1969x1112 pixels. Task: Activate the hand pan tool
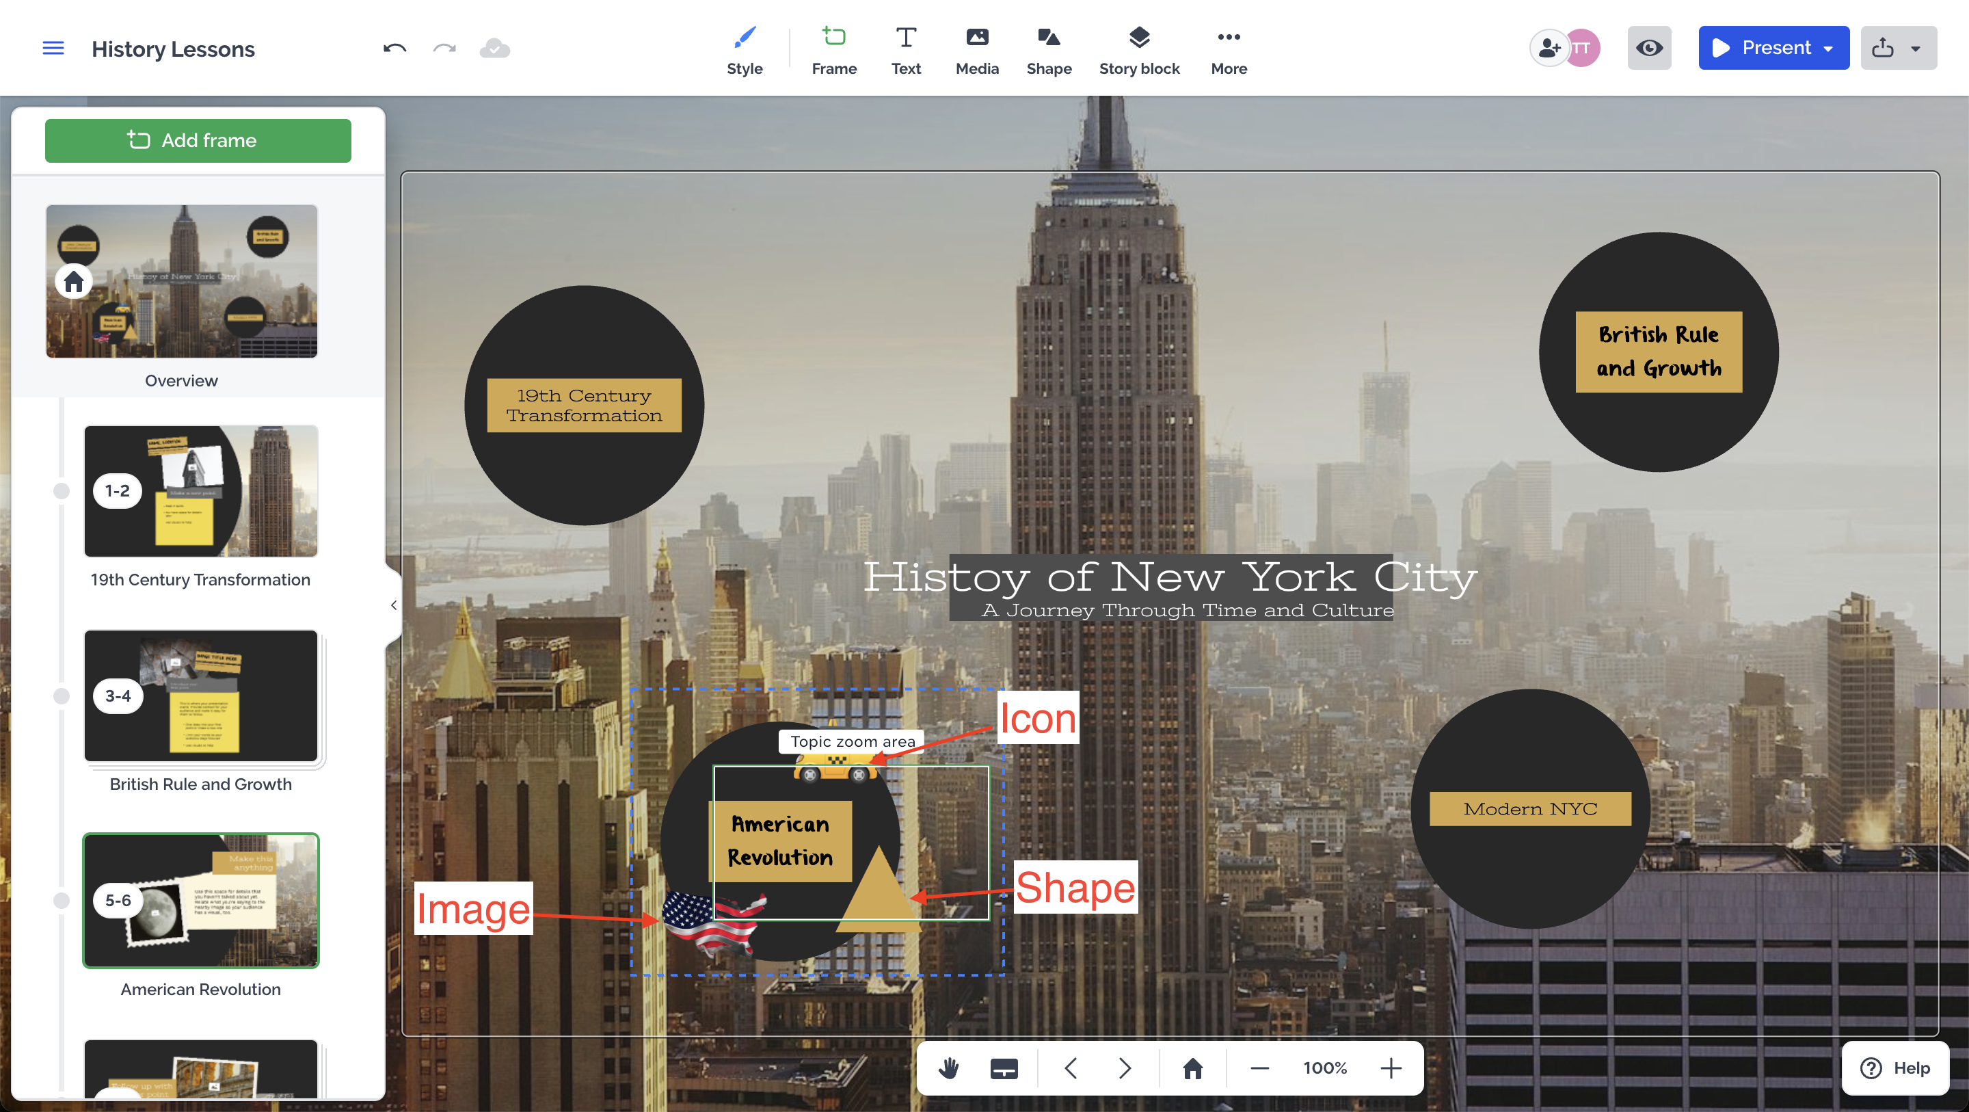pos(948,1068)
